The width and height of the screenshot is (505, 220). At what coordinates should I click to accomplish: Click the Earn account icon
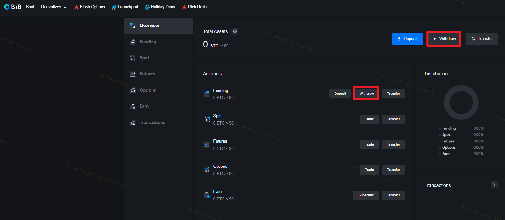click(x=207, y=195)
